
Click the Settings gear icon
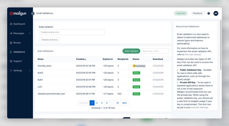[11, 71]
